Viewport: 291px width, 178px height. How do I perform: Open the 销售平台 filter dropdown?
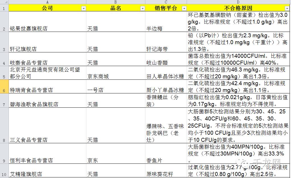click(184, 8)
